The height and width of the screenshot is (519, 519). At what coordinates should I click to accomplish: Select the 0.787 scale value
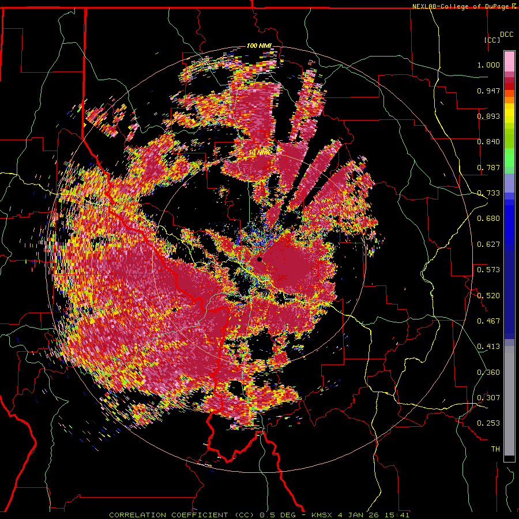click(488, 167)
